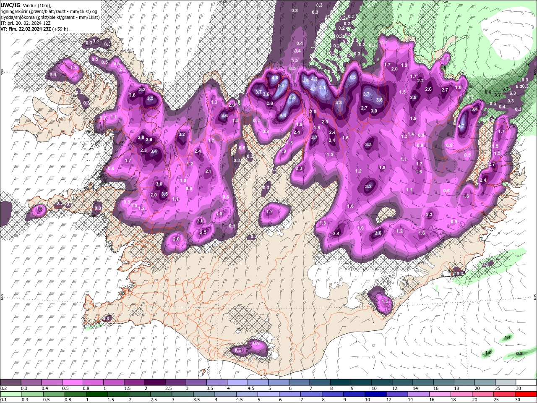
Task: Click the grey-purple 0.2–0.3 snow scale swatch
Action: 10,382
